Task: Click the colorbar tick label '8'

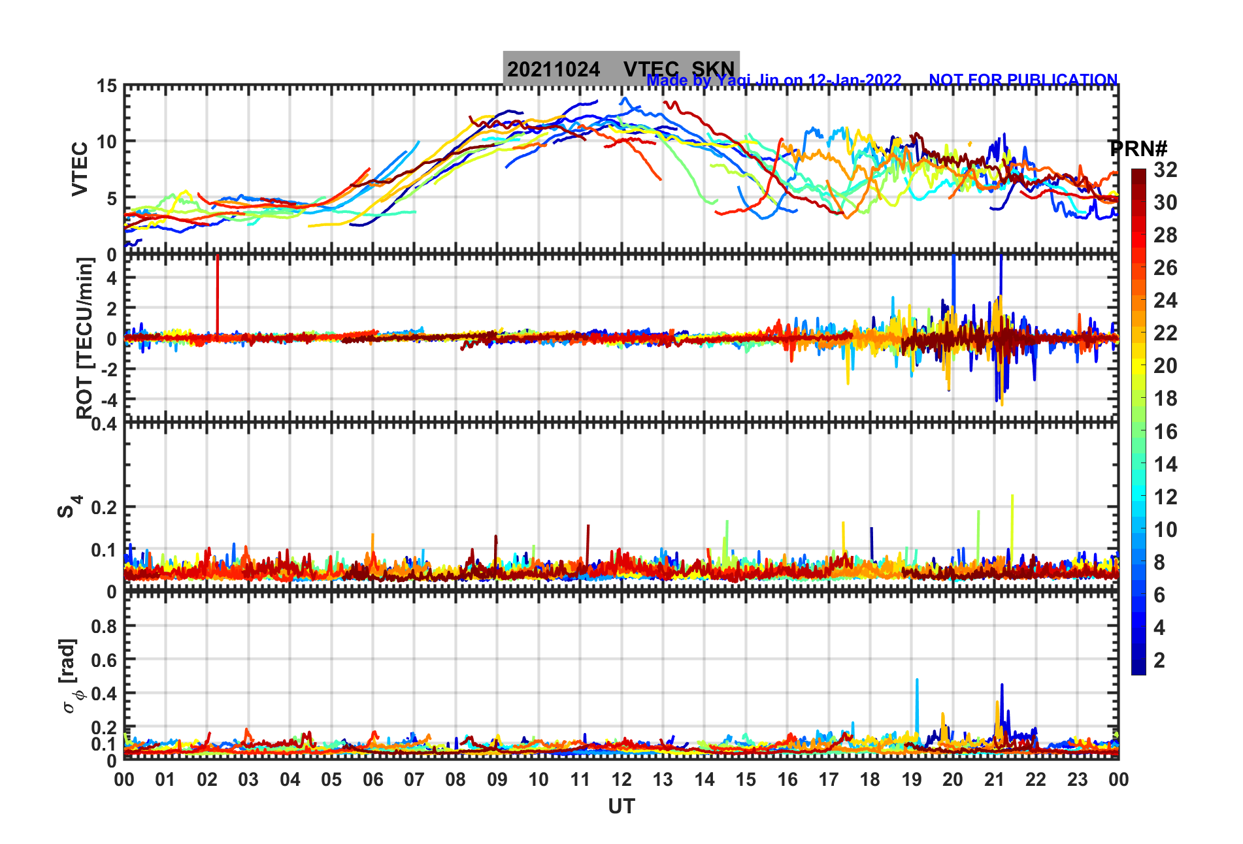Action: [1159, 562]
